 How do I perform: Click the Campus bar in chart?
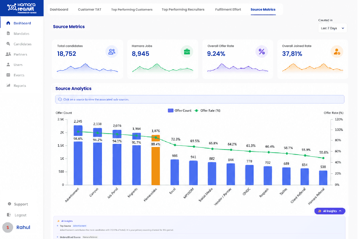[x=97, y=156]
